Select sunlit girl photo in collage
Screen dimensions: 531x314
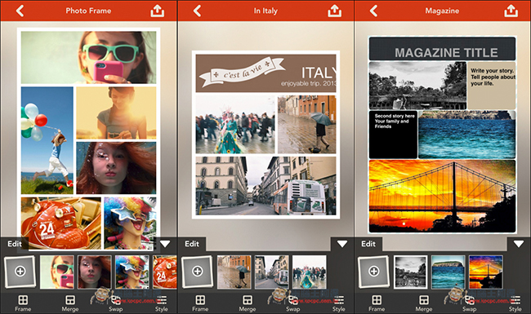[116, 113]
